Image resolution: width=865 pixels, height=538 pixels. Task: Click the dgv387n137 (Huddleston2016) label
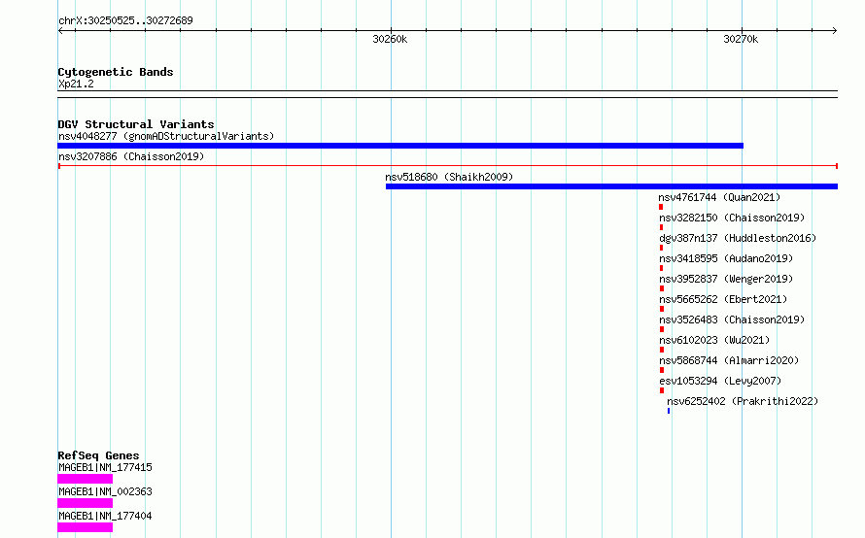click(x=738, y=238)
